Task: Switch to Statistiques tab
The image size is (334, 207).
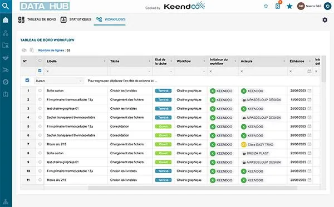Action: [76, 19]
